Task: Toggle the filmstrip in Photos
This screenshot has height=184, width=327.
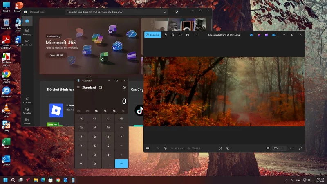Action: click(x=148, y=148)
